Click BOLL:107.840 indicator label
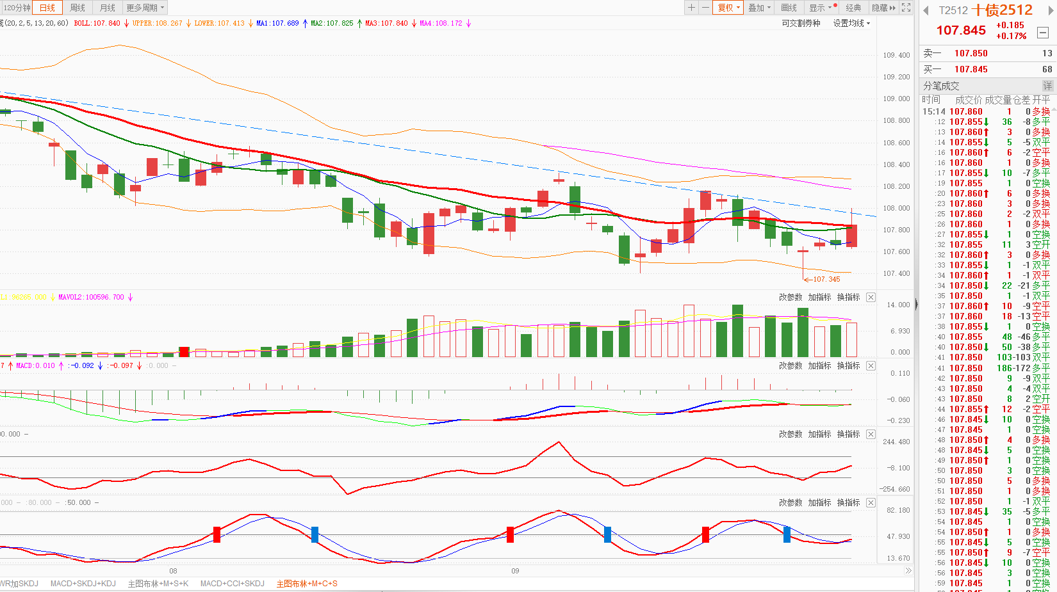The width and height of the screenshot is (1057, 592). tap(97, 23)
